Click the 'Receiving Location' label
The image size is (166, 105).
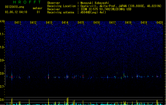pyautogui.click(x=61, y=6)
